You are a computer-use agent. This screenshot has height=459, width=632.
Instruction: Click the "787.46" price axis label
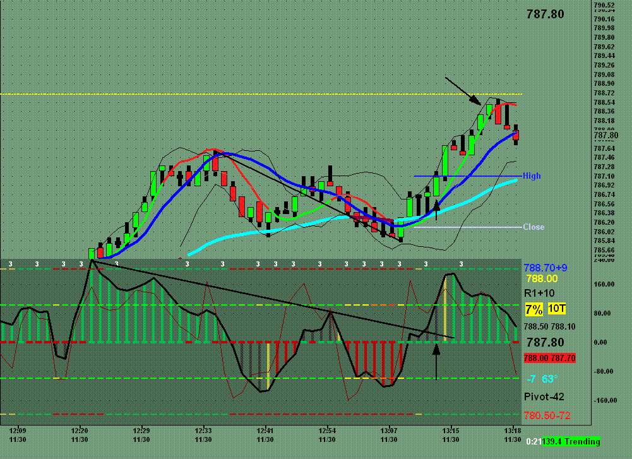[604, 157]
